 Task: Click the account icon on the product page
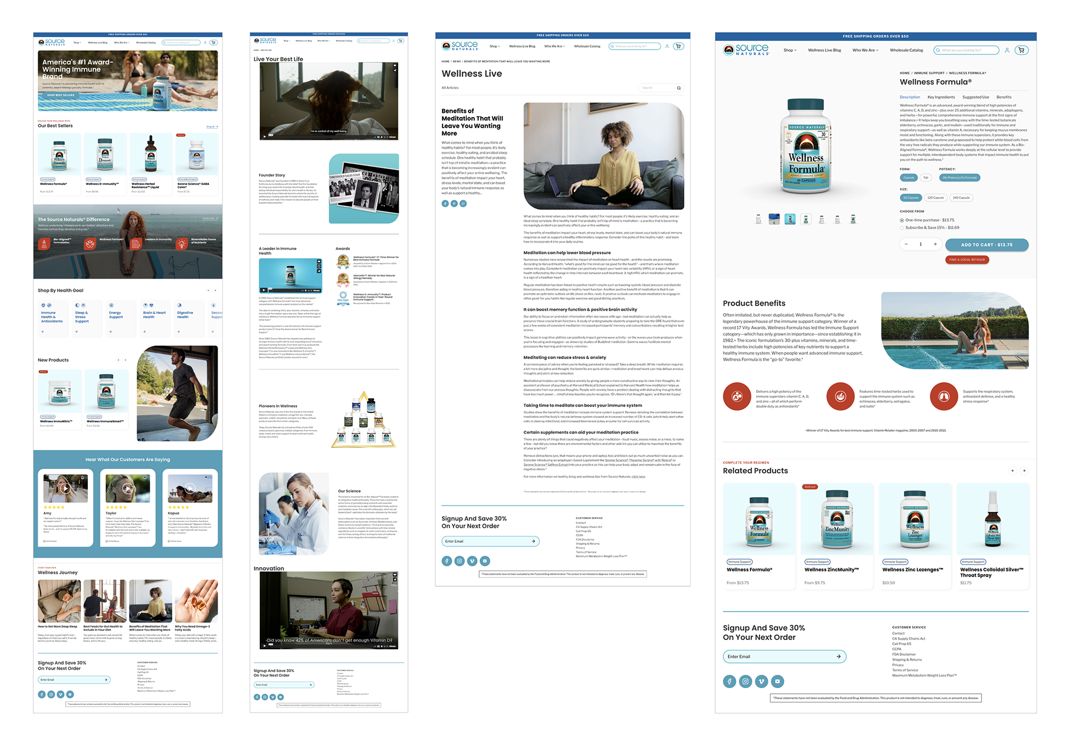click(1007, 50)
